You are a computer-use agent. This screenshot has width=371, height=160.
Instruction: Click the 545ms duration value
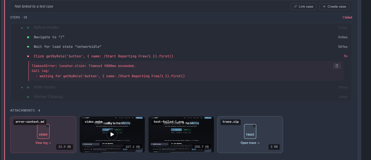(343, 37)
